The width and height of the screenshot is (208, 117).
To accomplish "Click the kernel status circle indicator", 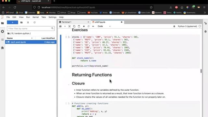I will (200, 26).
